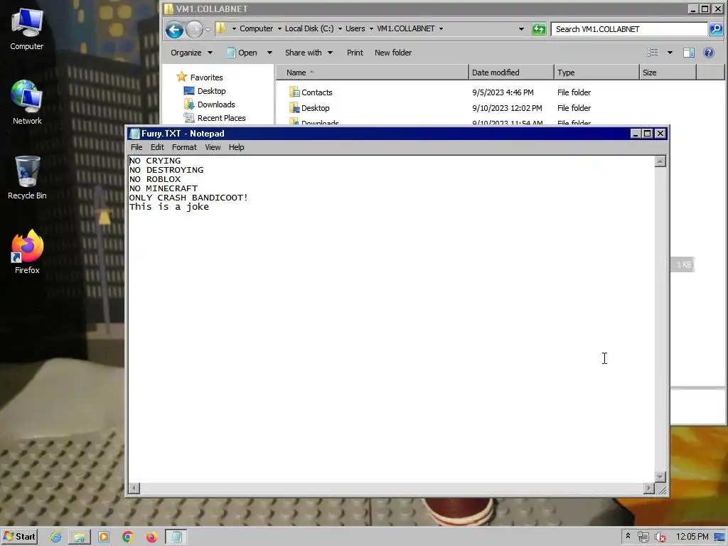Viewport: 728px width, 546px height.
Task: Click Open button in Explorer toolbar
Action: tap(242, 53)
